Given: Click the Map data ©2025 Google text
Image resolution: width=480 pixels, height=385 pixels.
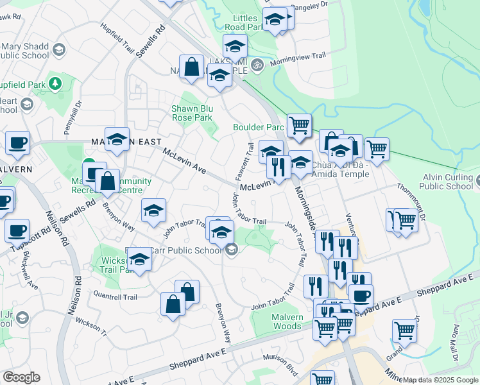Looking at the screenshot, I should point(441,381).
